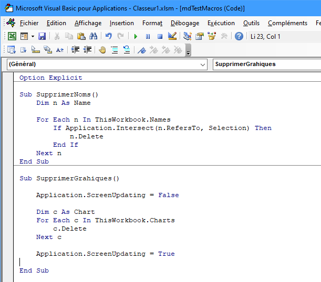Click the Copy icon

point(69,36)
